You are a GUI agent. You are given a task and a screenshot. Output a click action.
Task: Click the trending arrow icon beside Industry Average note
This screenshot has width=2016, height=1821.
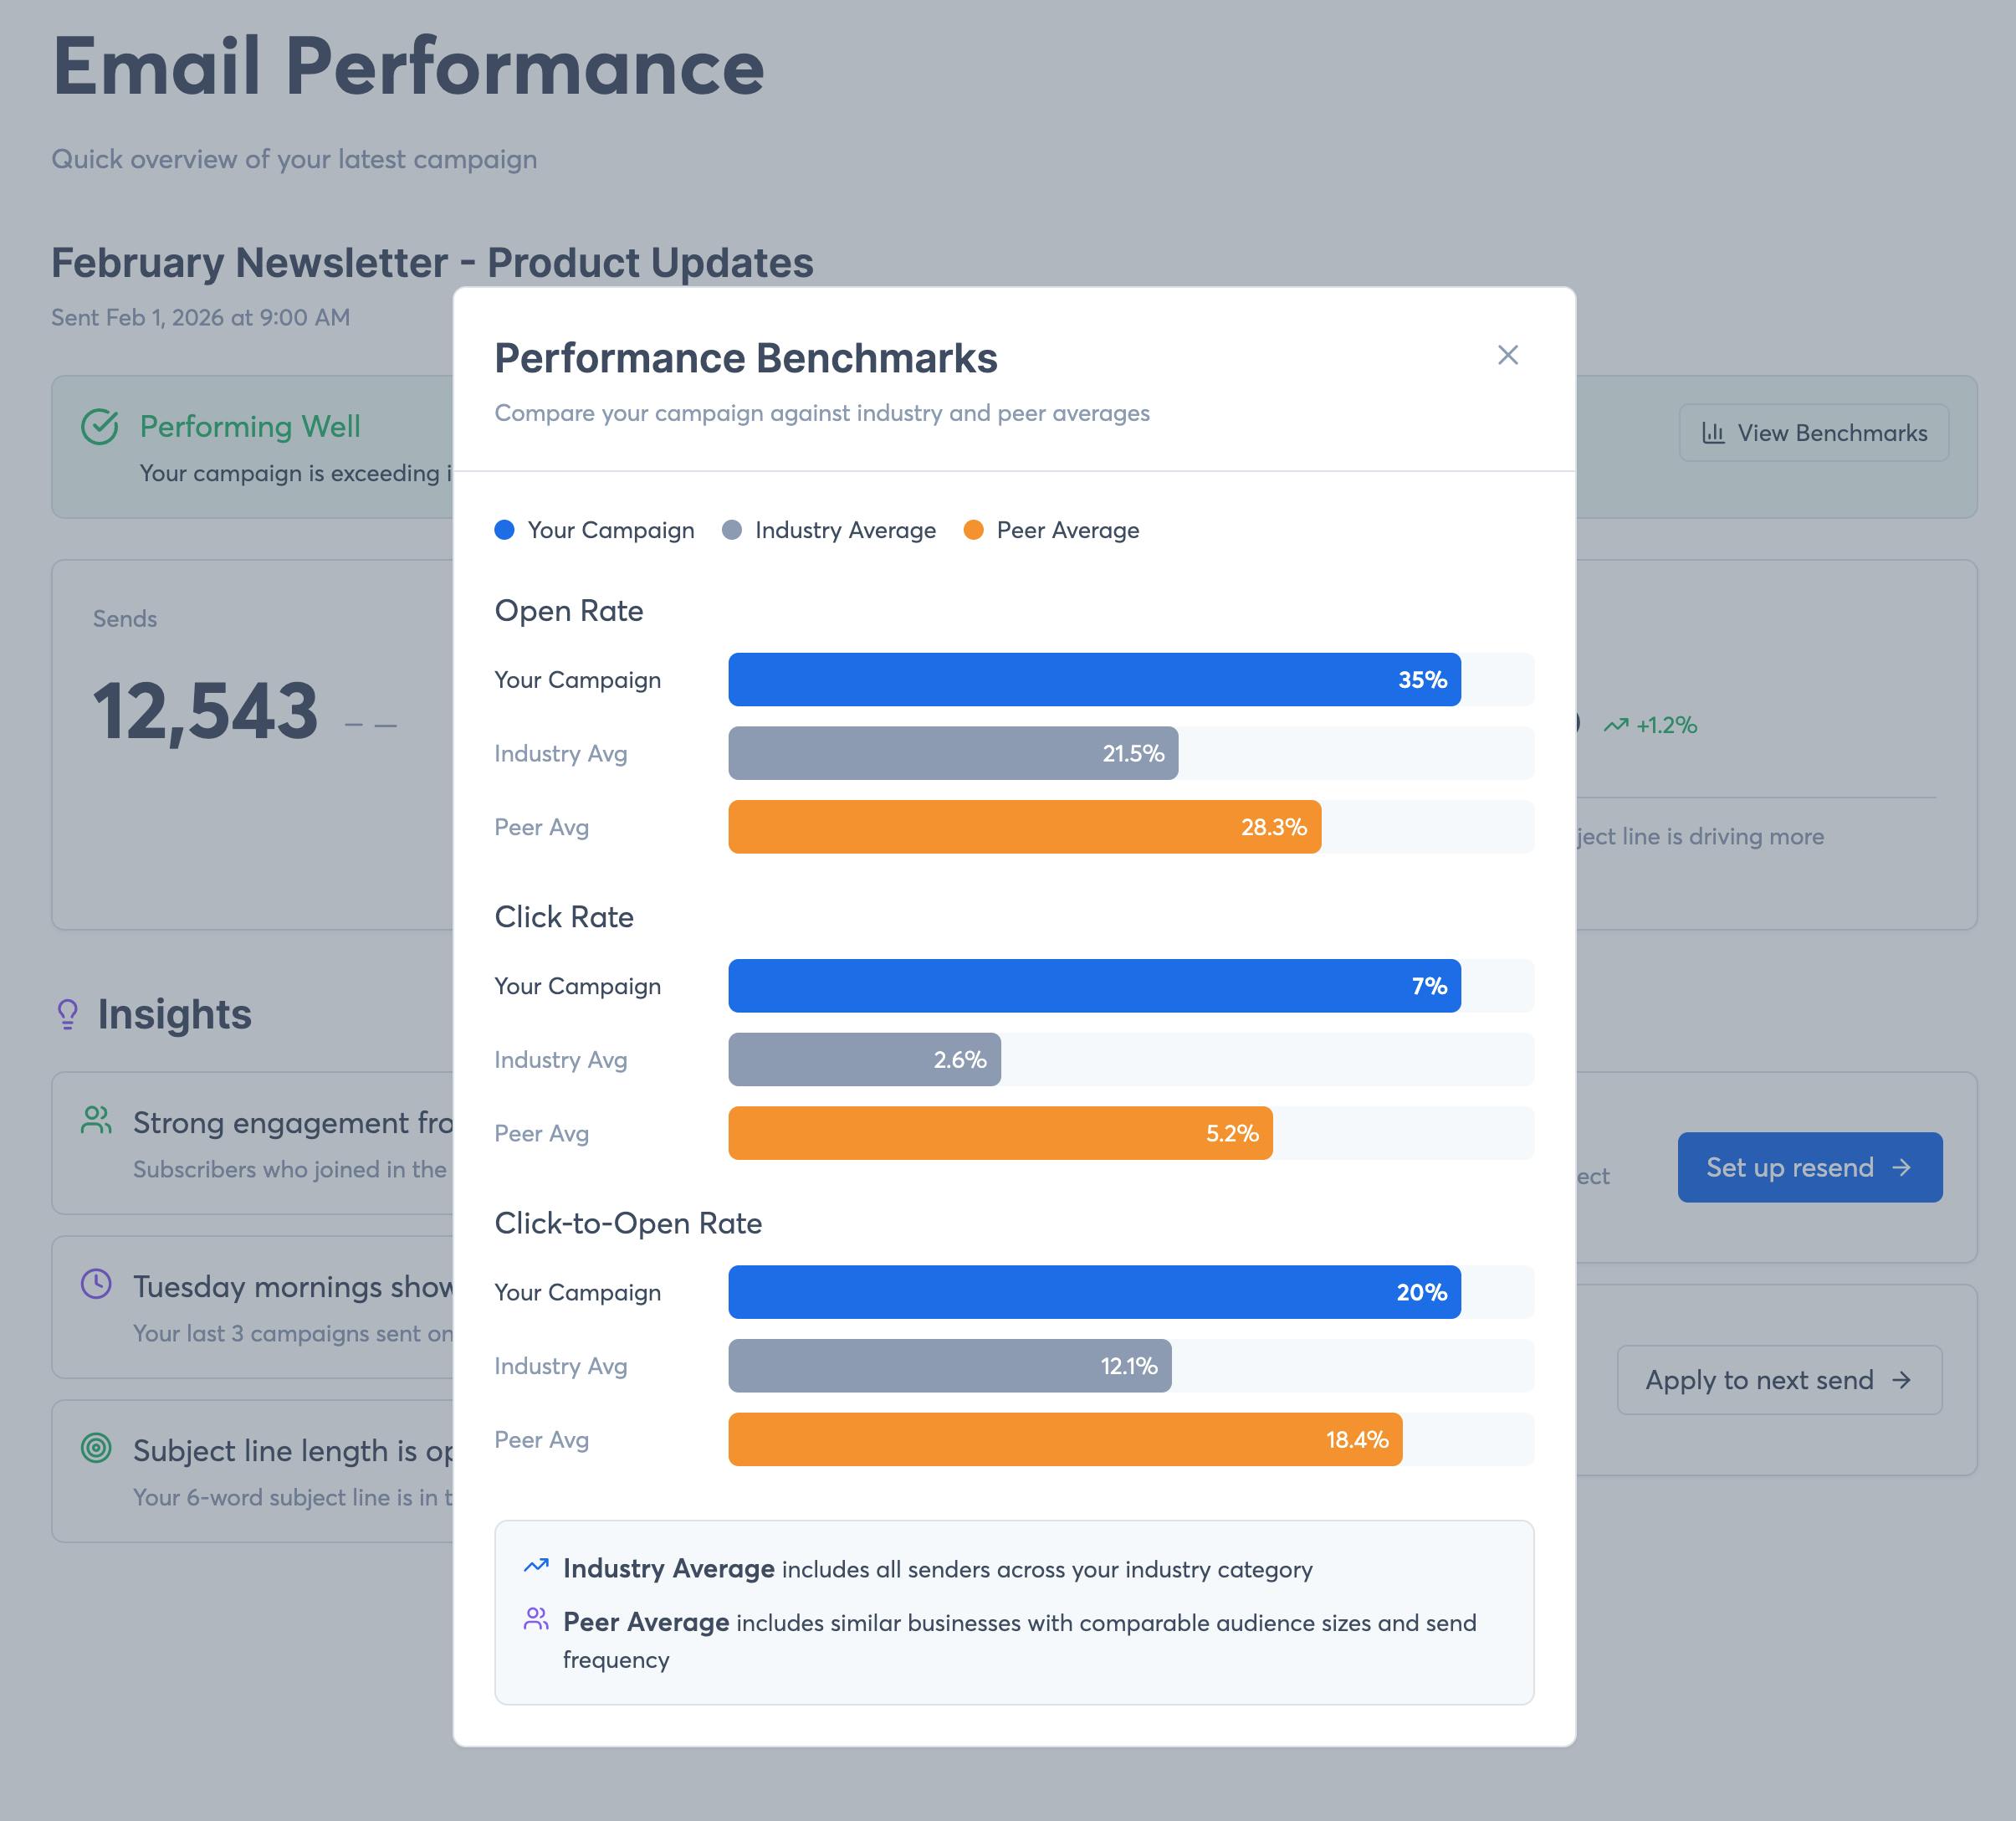(536, 1566)
